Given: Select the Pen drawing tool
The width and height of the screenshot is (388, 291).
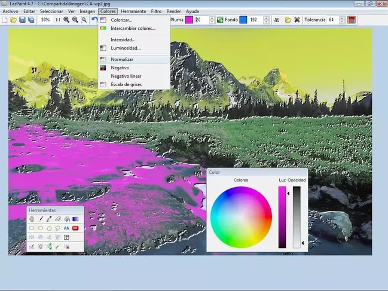Looking at the screenshot, I should [40, 219].
